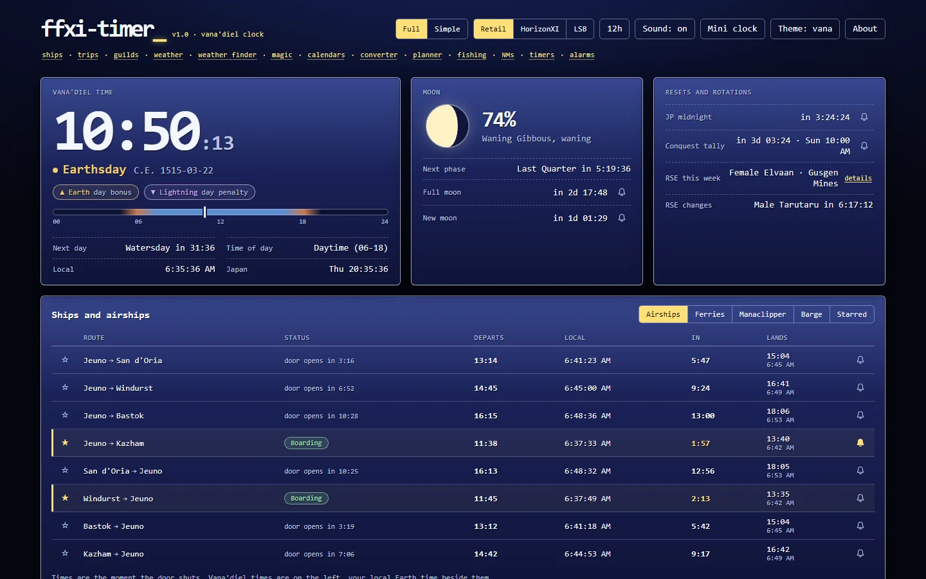Screen dimensions: 926x579
Task: Star the Jeuno → San d'Oria route
Action: (65, 360)
